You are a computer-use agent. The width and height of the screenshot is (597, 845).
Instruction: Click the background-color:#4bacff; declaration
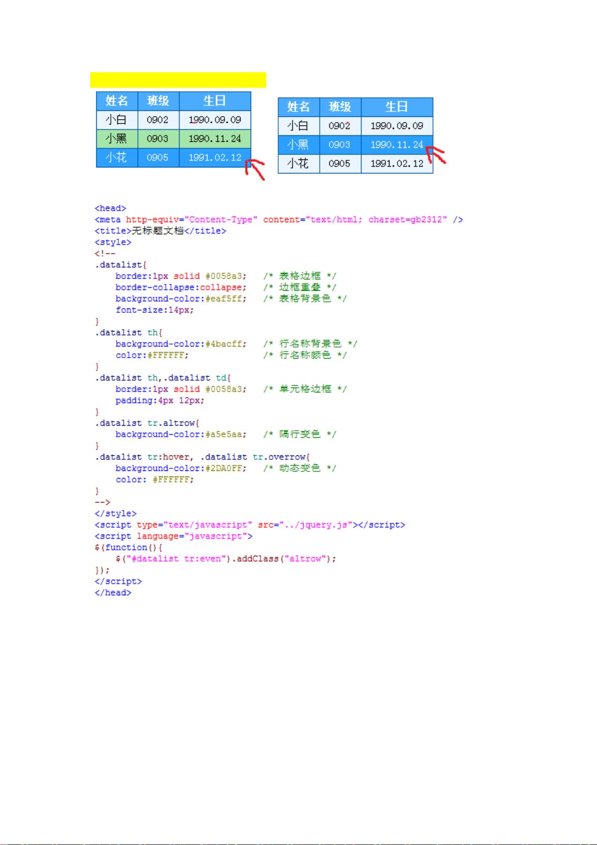coord(181,344)
